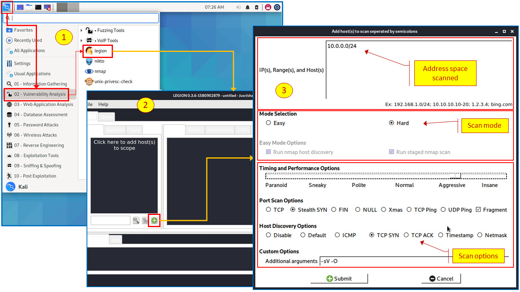
Task: Select FIN port scan option
Action: tap(334, 210)
